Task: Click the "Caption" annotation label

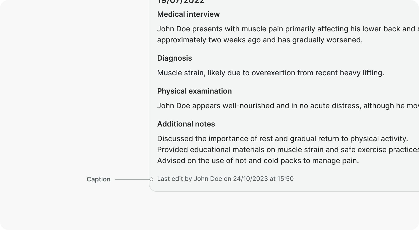Action: coord(98,179)
